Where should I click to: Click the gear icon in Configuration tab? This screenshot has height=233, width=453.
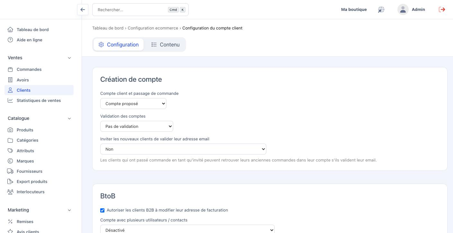click(101, 45)
